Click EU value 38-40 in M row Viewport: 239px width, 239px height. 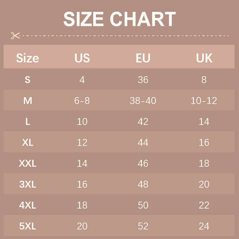143,101
